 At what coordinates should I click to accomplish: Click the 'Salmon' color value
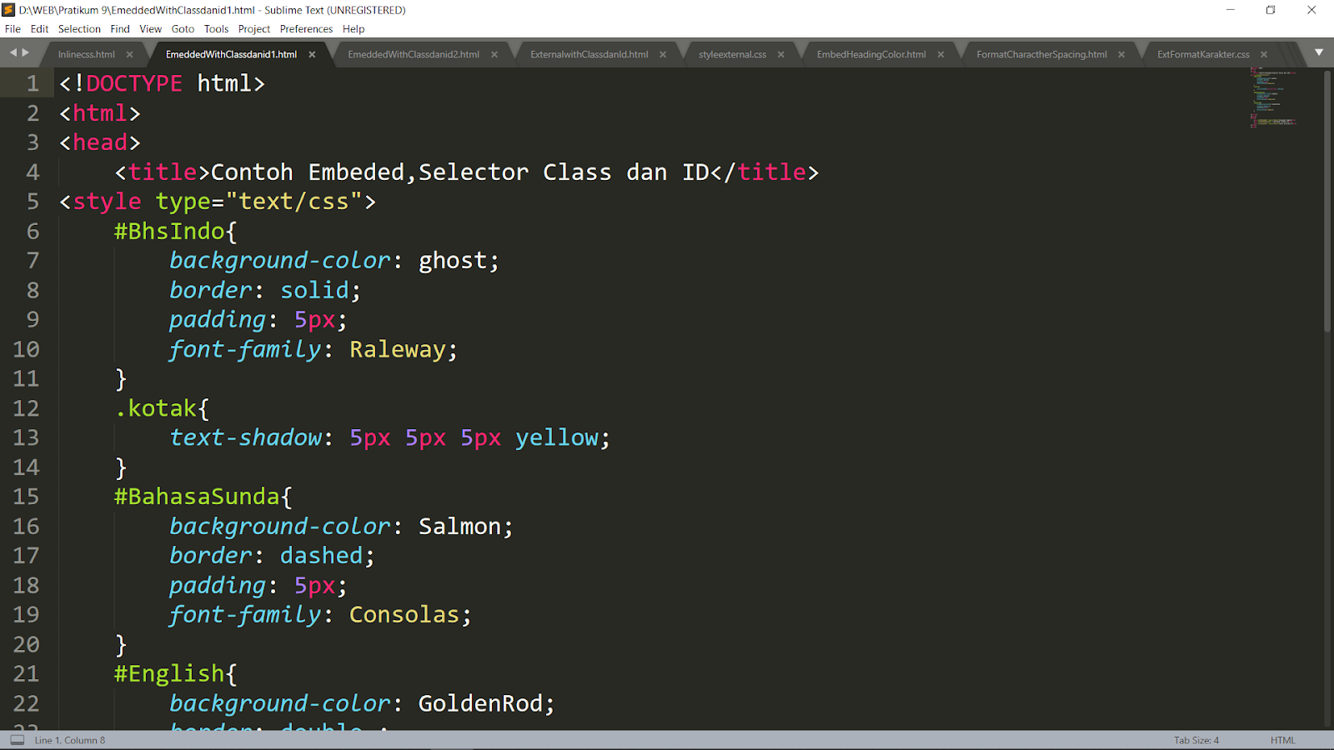(459, 527)
